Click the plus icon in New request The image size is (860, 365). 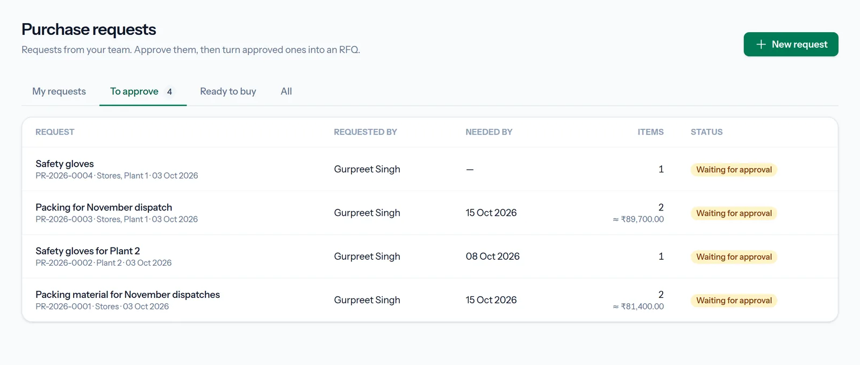click(x=761, y=45)
